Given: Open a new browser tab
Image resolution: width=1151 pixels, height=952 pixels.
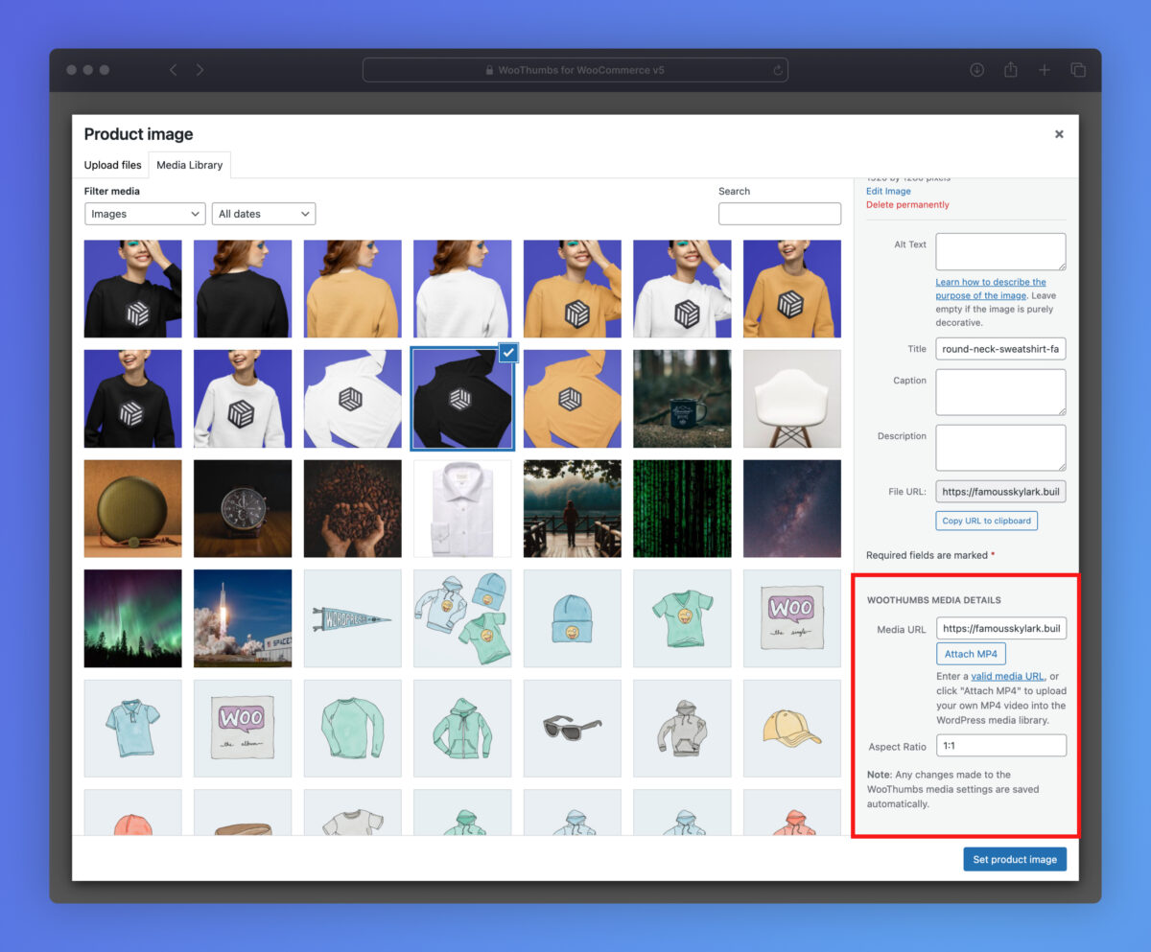Looking at the screenshot, I should pos(1045,70).
